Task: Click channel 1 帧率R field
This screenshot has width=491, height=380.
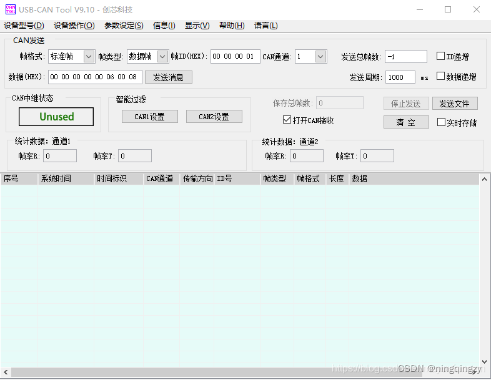Action: 60,156
